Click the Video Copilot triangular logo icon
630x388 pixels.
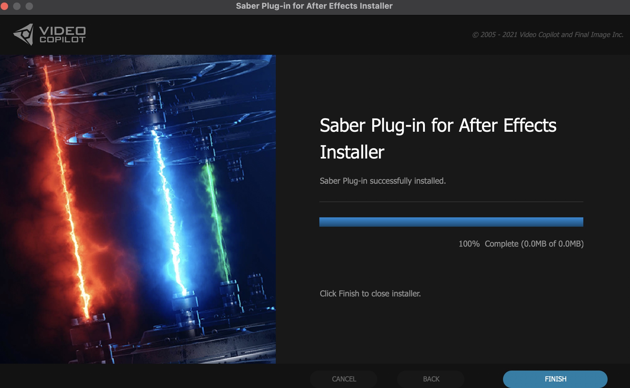24,34
